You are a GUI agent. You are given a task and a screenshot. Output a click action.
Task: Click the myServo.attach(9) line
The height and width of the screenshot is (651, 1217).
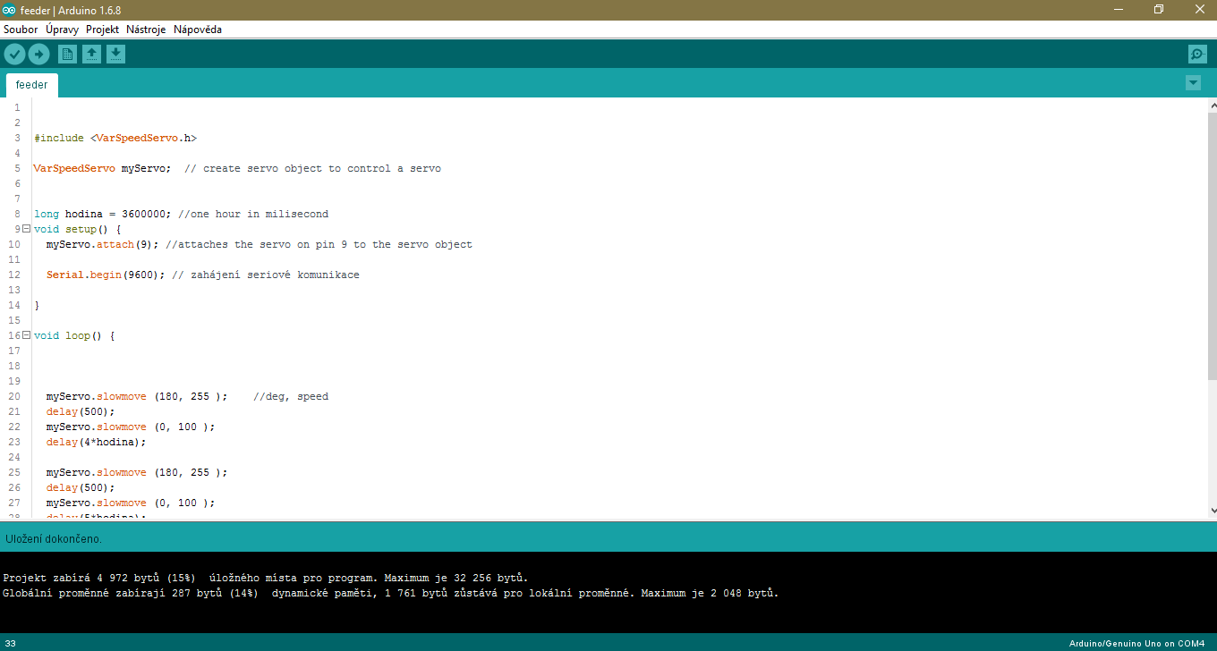click(x=103, y=244)
